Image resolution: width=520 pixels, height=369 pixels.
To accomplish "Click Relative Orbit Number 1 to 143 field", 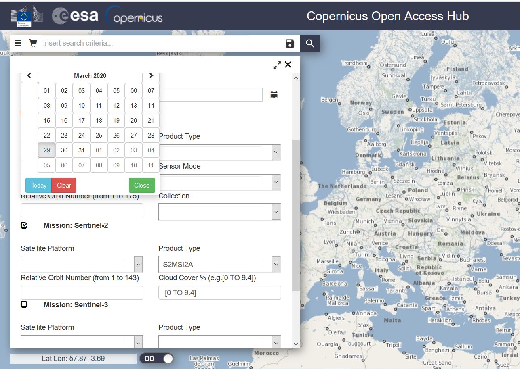I will click(82, 293).
